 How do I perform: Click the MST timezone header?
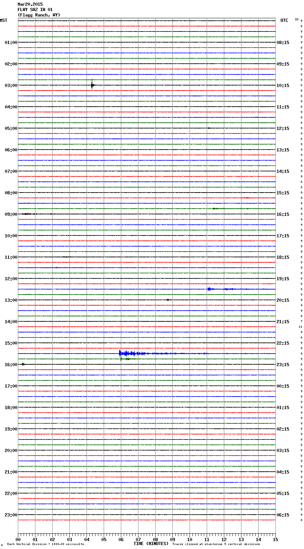point(4,20)
